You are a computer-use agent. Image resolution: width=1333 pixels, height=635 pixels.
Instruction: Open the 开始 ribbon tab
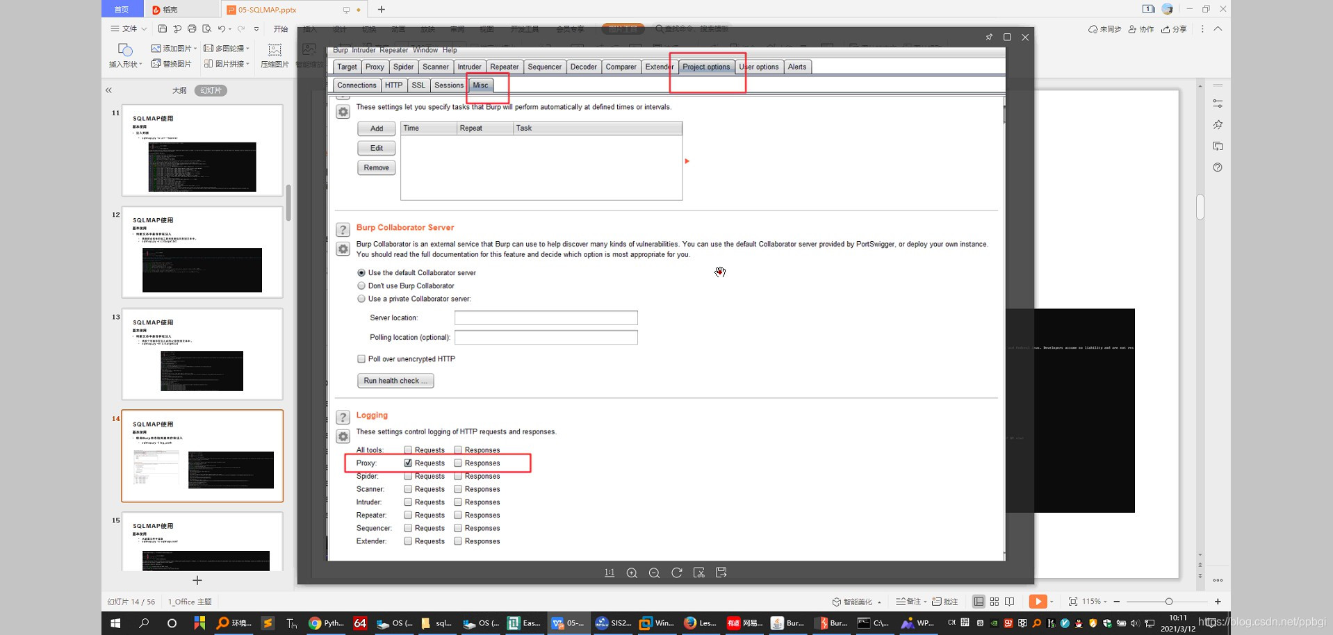pyautogui.click(x=281, y=28)
